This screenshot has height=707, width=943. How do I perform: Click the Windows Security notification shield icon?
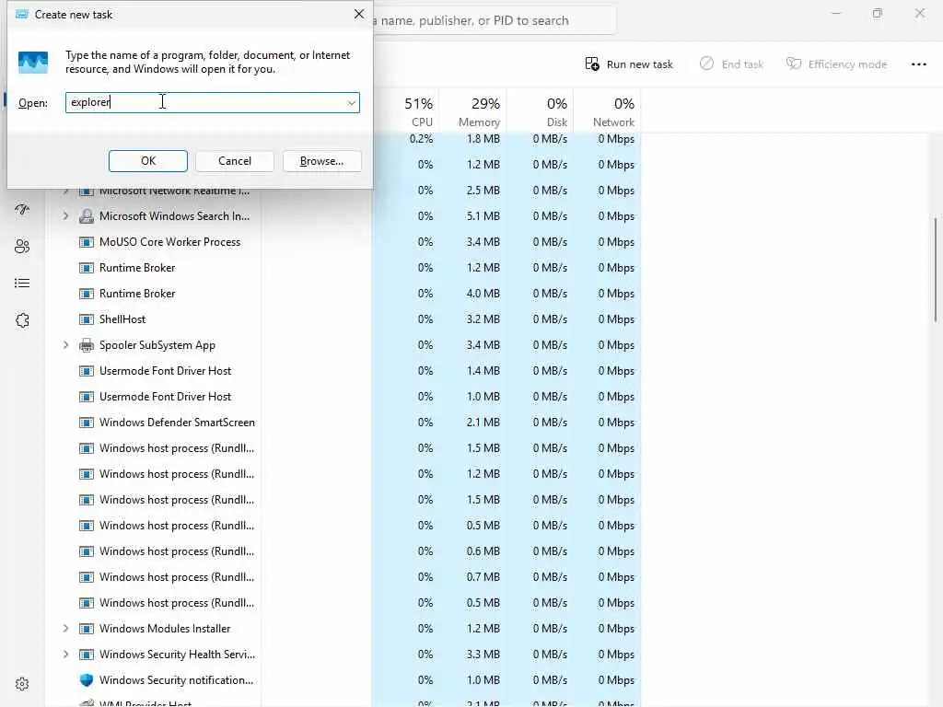point(87,680)
